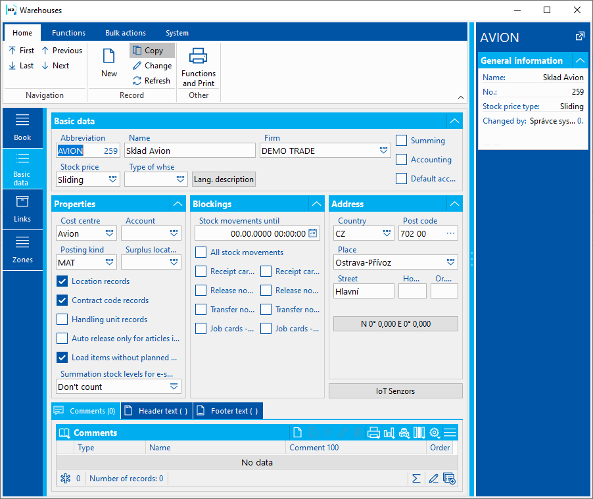This screenshot has height=499, width=593.
Task: Open the chart icon in Comments toolbar
Action: click(389, 433)
